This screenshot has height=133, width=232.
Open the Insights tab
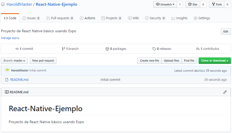pyautogui.click(x=180, y=18)
